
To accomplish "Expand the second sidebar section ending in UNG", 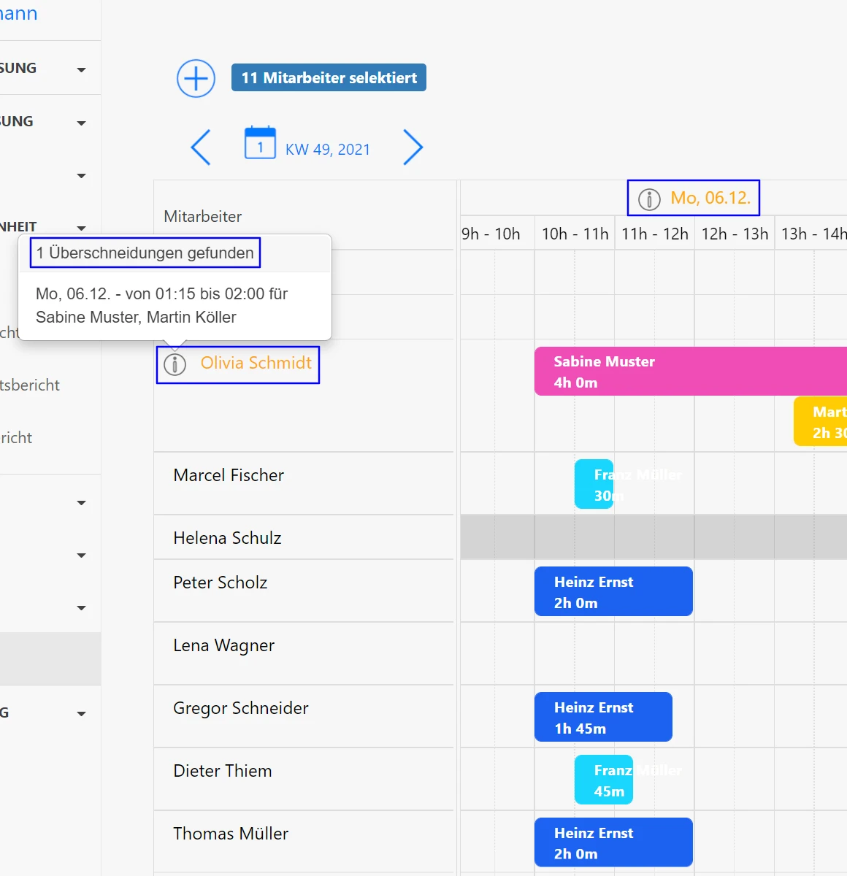I will 81,123.
